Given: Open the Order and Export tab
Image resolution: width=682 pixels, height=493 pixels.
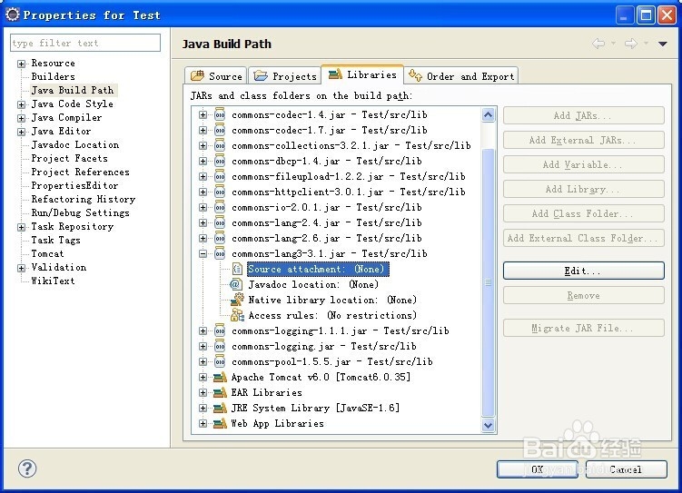Looking at the screenshot, I should point(461,76).
